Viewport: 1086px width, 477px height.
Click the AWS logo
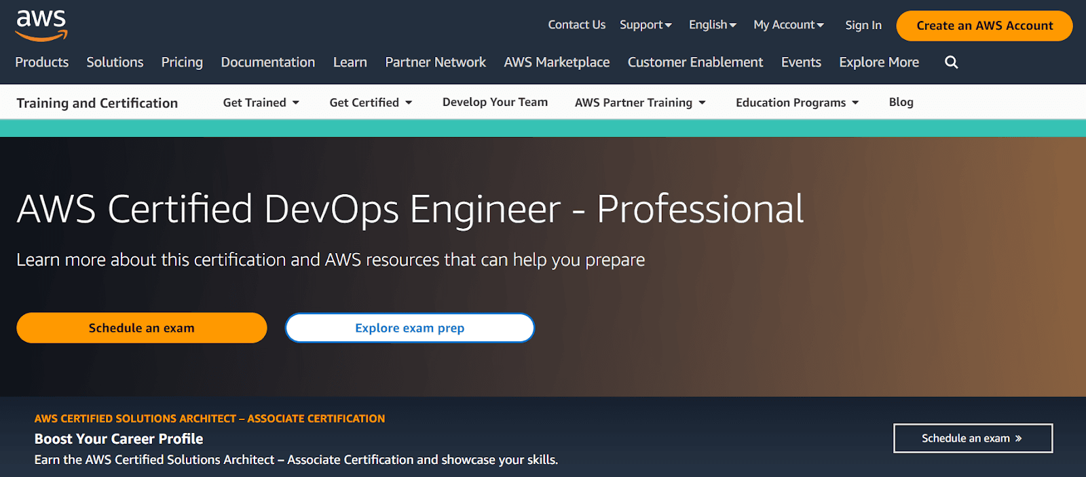[41, 26]
